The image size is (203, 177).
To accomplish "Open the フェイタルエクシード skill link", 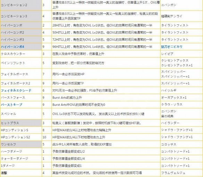I will [16, 91].
